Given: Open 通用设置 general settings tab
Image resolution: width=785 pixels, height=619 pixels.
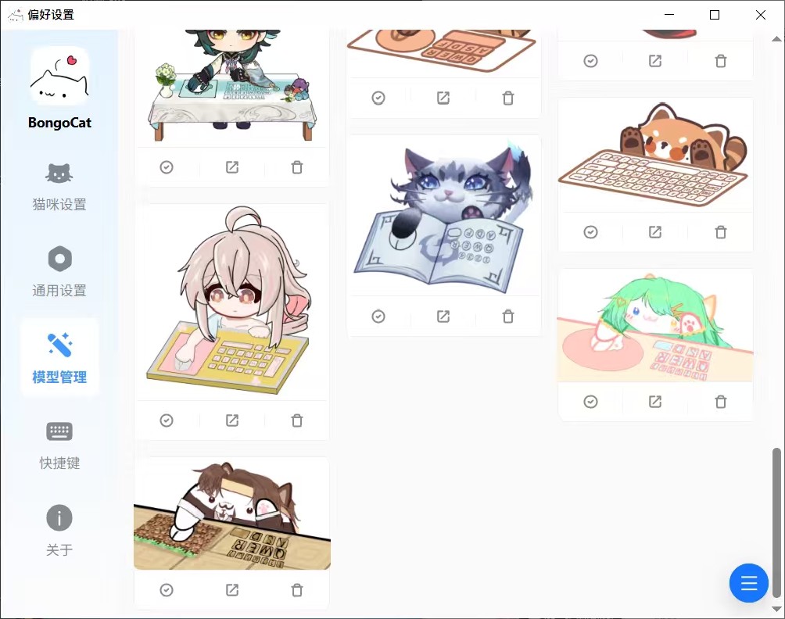Looking at the screenshot, I should [59, 272].
